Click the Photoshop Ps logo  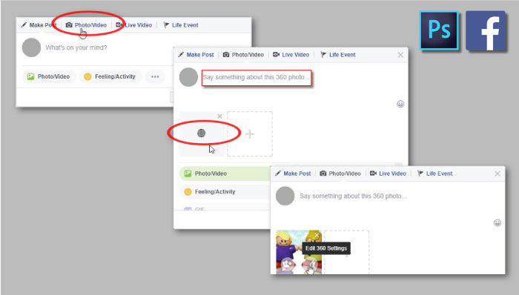pos(439,30)
